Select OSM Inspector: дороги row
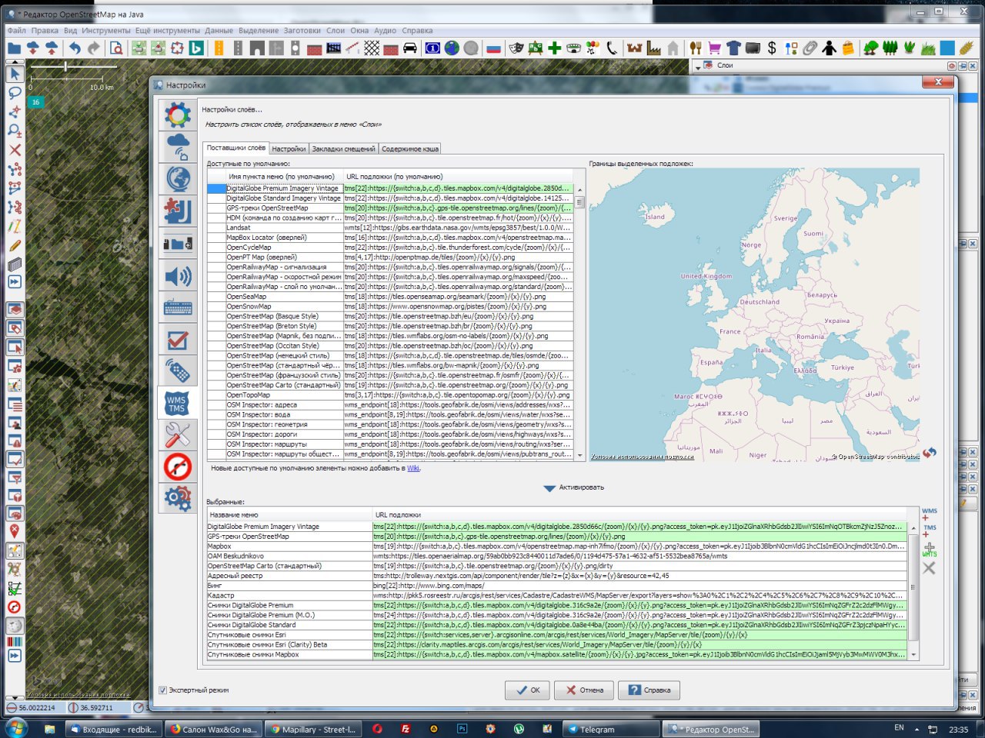 (390, 434)
